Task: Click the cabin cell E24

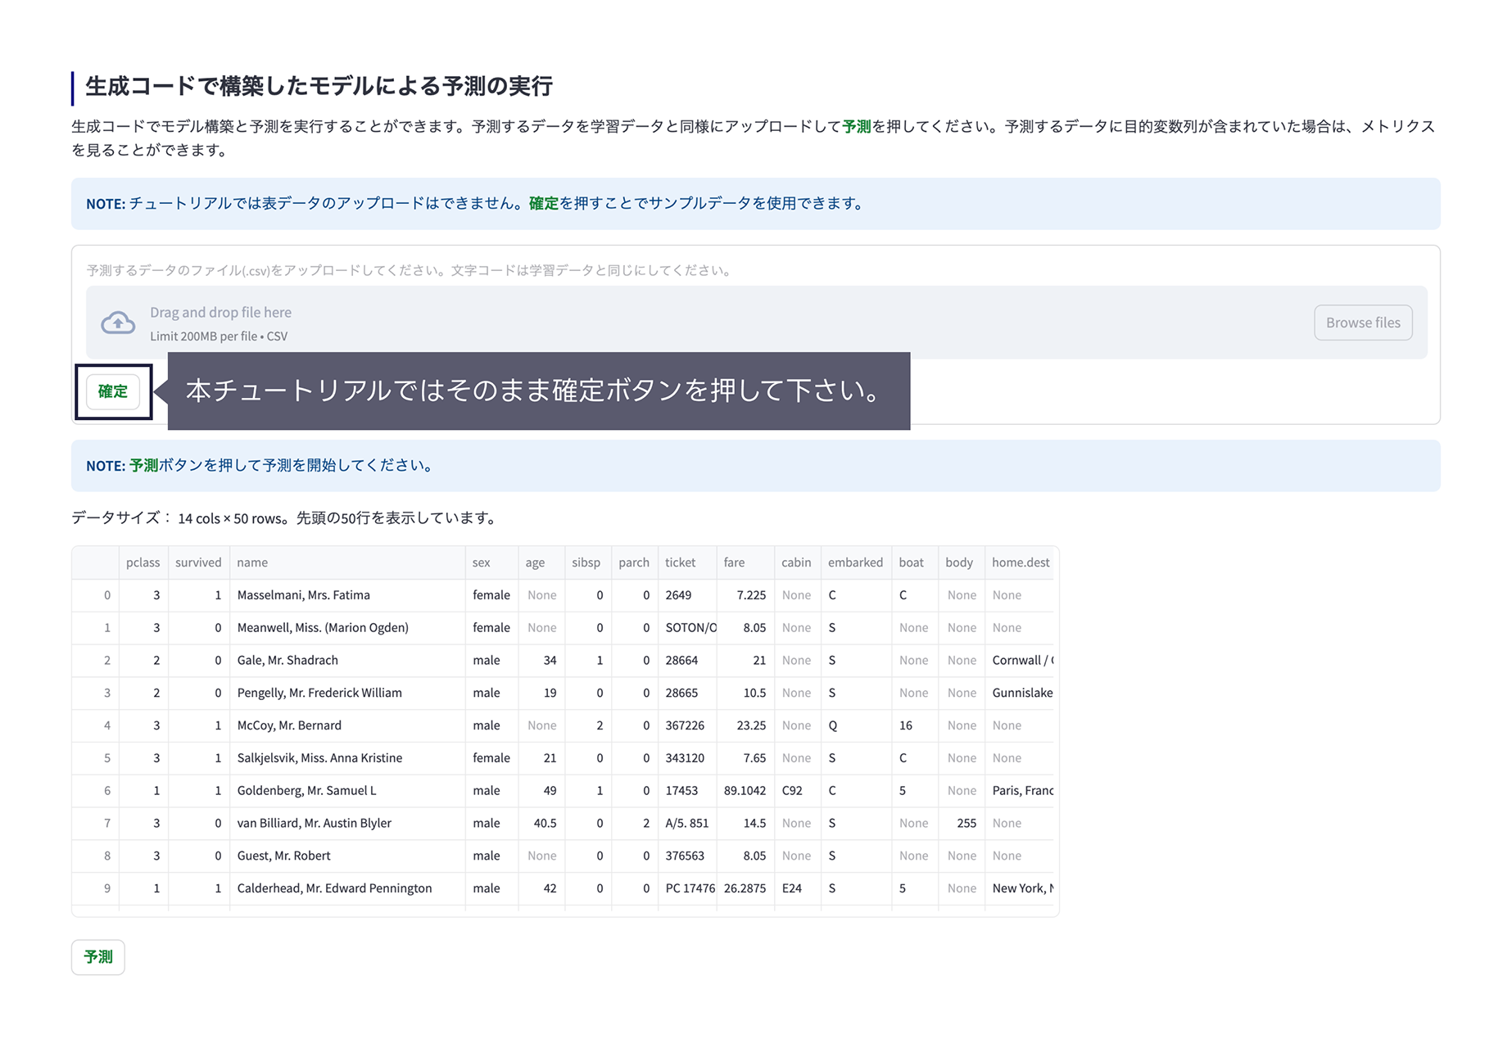Action: [x=798, y=889]
